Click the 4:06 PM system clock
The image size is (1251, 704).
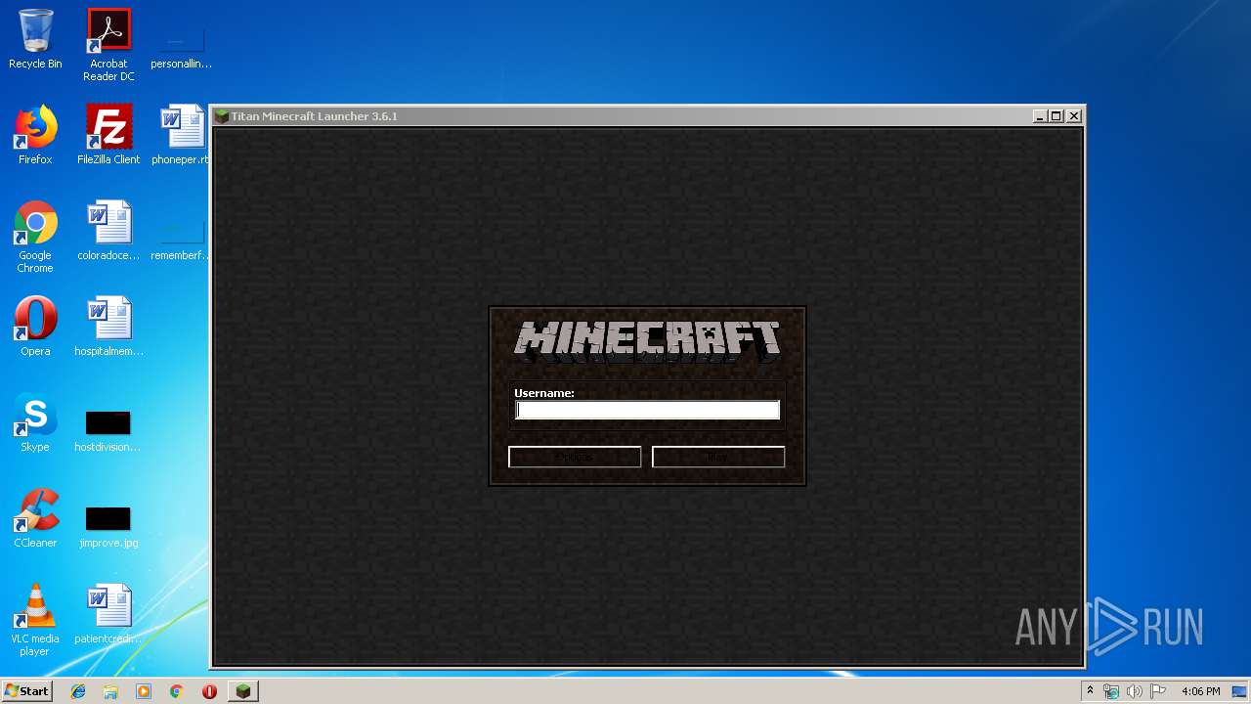(x=1200, y=691)
